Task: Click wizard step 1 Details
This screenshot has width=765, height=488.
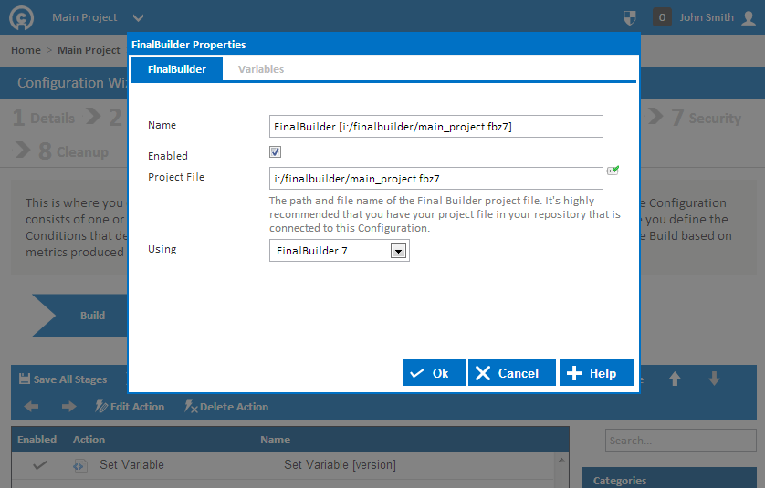Action: tap(44, 118)
